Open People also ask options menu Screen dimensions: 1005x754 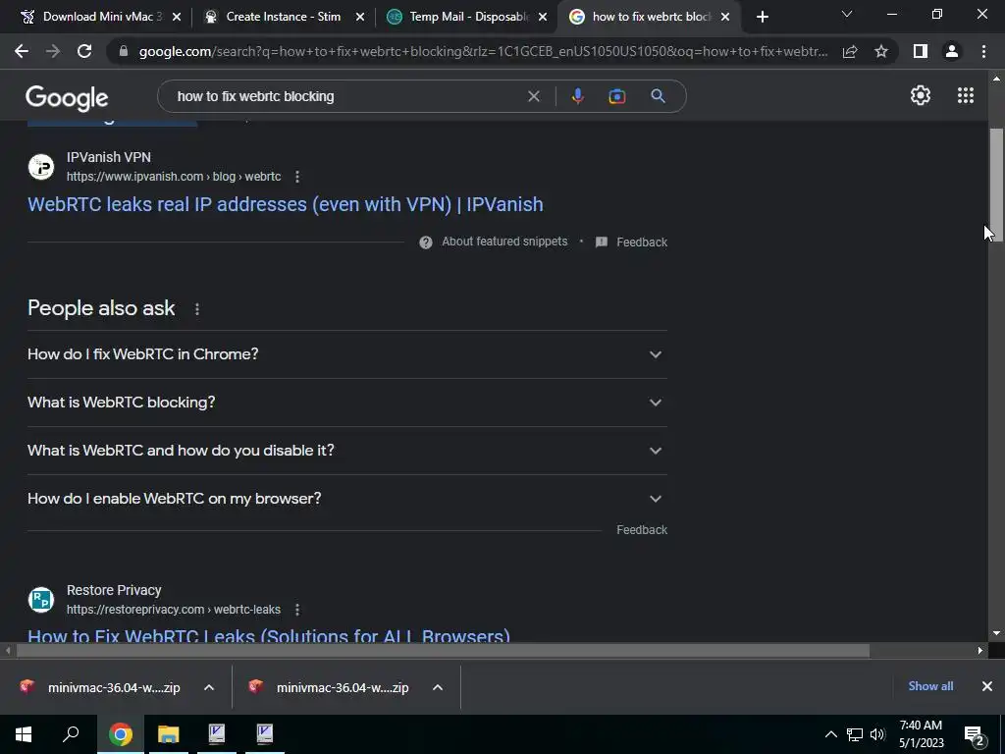pos(196,309)
